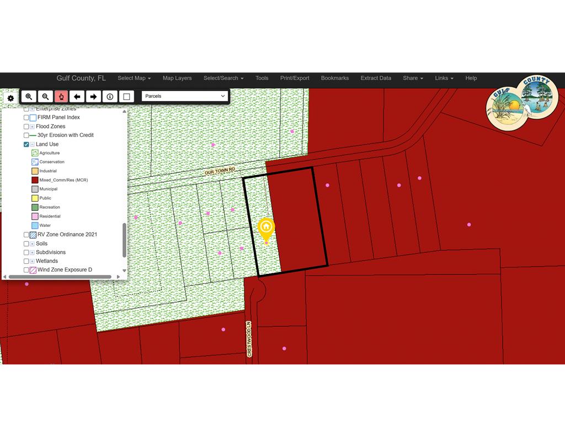
Task: Click the yellow home marker pin
Action: (x=266, y=227)
